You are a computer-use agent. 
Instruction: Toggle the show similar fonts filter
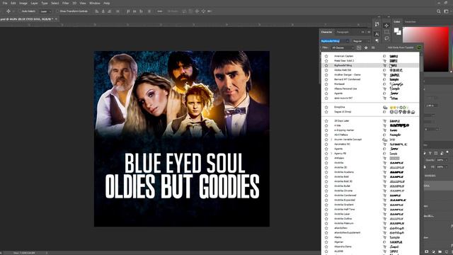373,47
